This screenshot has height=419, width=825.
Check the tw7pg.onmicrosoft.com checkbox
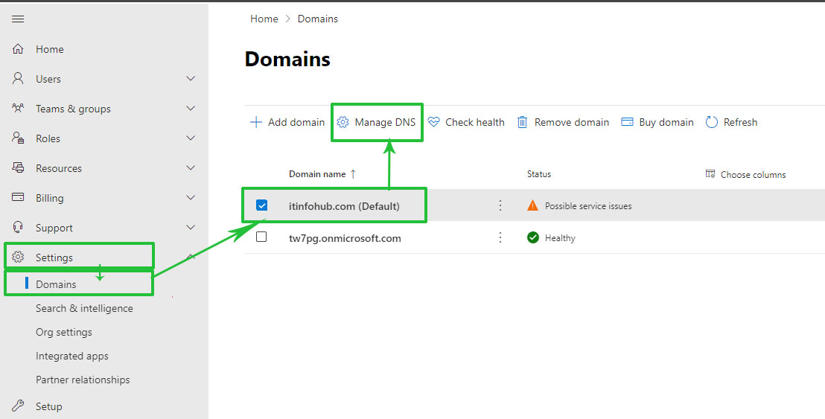pos(261,237)
